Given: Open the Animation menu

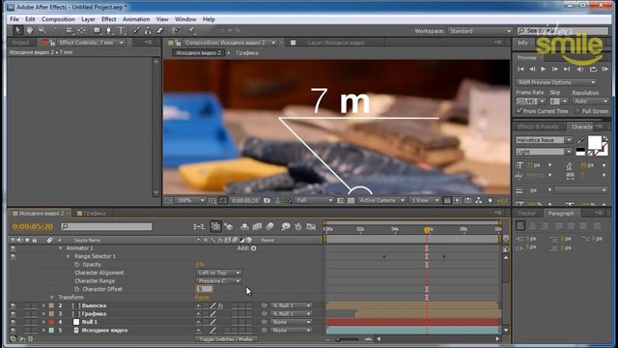Looking at the screenshot, I should tap(136, 19).
